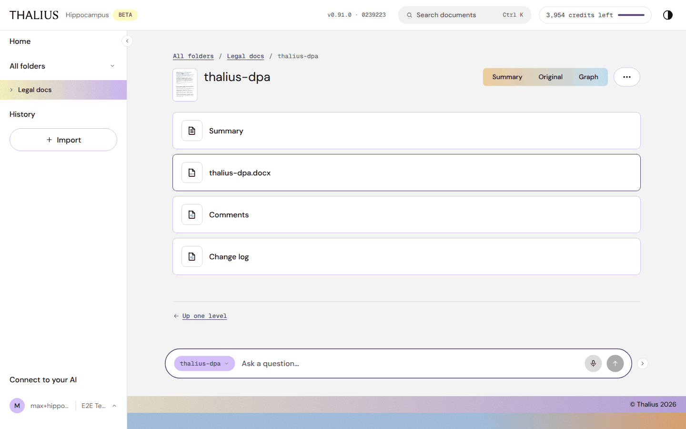Click the thalius-dpa.docx file icon
686x429 pixels.
(x=192, y=173)
